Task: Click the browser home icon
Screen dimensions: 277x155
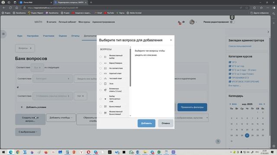Action: point(16,8)
